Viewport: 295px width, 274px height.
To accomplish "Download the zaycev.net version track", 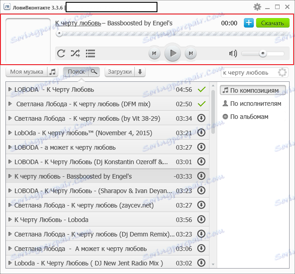I will point(201,205).
